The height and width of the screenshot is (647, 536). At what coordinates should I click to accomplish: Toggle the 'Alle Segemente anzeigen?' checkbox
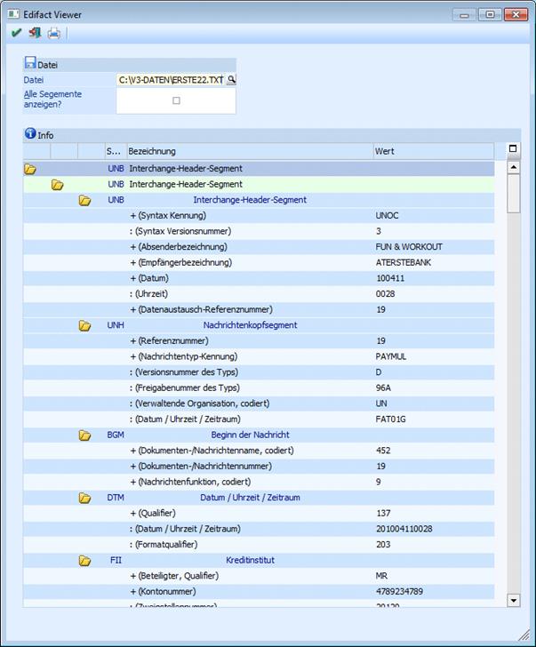(176, 100)
